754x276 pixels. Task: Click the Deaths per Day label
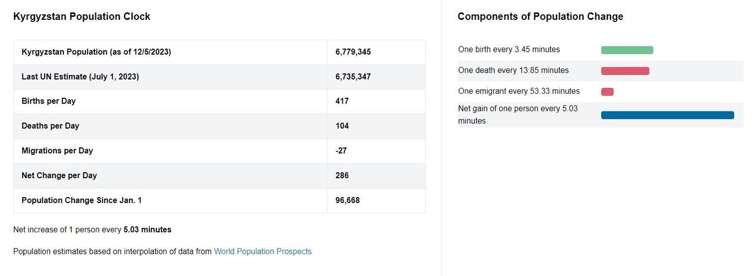(x=50, y=126)
